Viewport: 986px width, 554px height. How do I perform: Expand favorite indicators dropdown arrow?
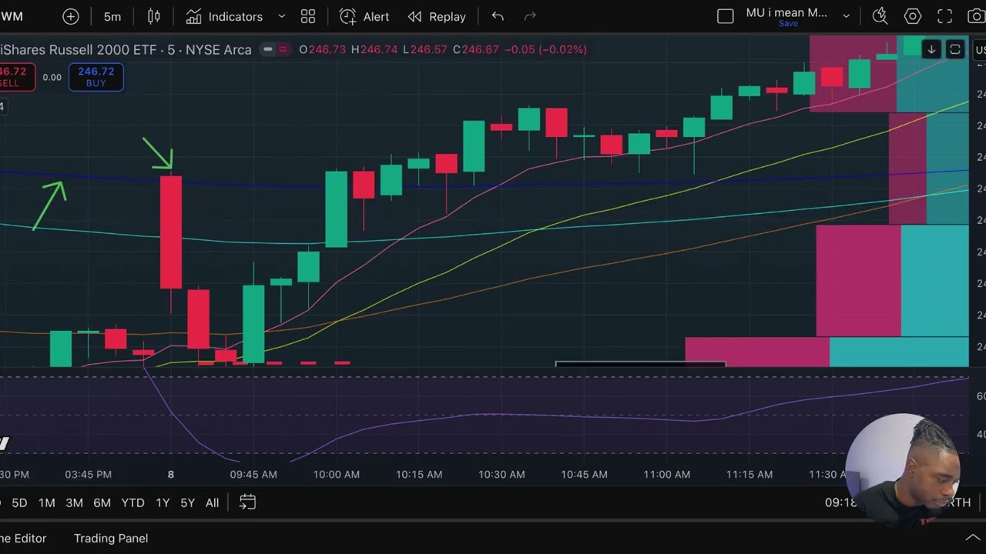(x=282, y=16)
